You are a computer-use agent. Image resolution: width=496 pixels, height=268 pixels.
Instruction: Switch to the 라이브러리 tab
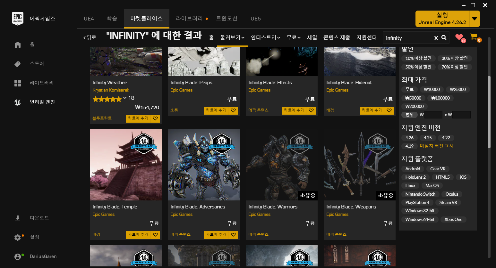pos(189,19)
